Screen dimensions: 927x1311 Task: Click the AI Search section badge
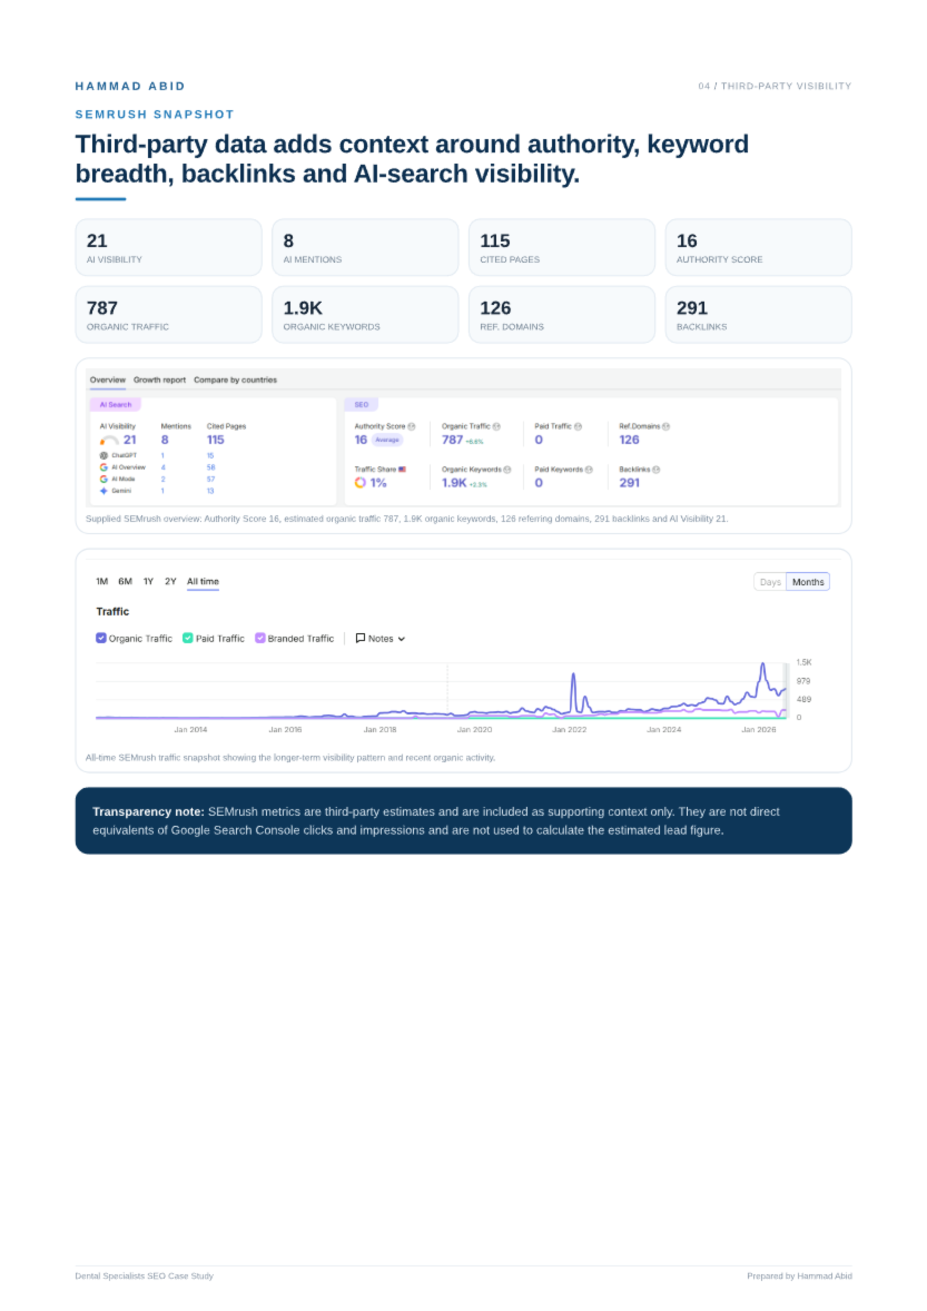115,405
